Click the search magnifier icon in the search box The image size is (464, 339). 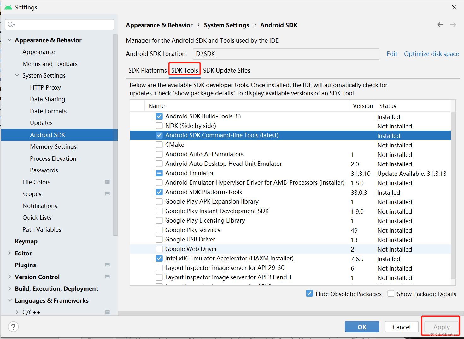coord(11,25)
